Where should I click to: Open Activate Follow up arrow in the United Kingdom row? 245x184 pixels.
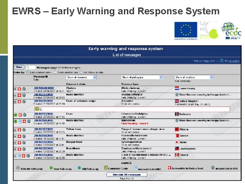[x=15, y=102]
